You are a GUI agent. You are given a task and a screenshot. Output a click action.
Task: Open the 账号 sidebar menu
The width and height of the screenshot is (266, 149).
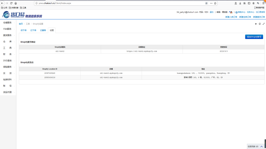click(8, 86)
